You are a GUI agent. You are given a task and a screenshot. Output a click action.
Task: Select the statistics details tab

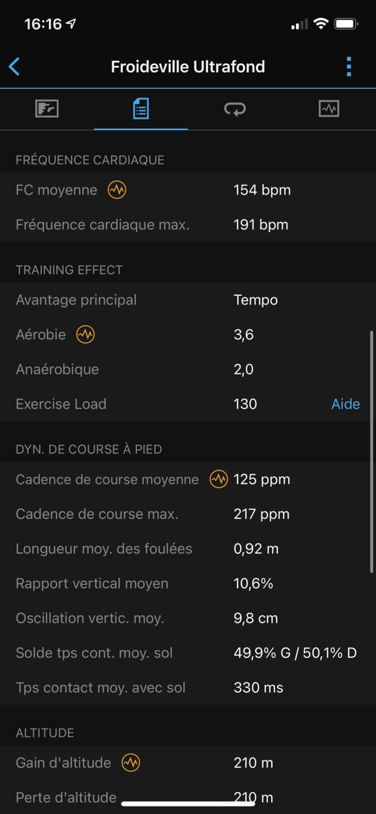(x=141, y=109)
